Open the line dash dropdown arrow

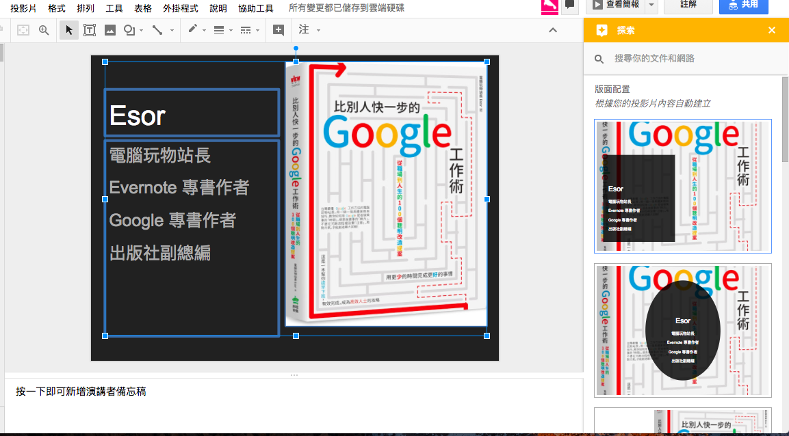tap(257, 31)
